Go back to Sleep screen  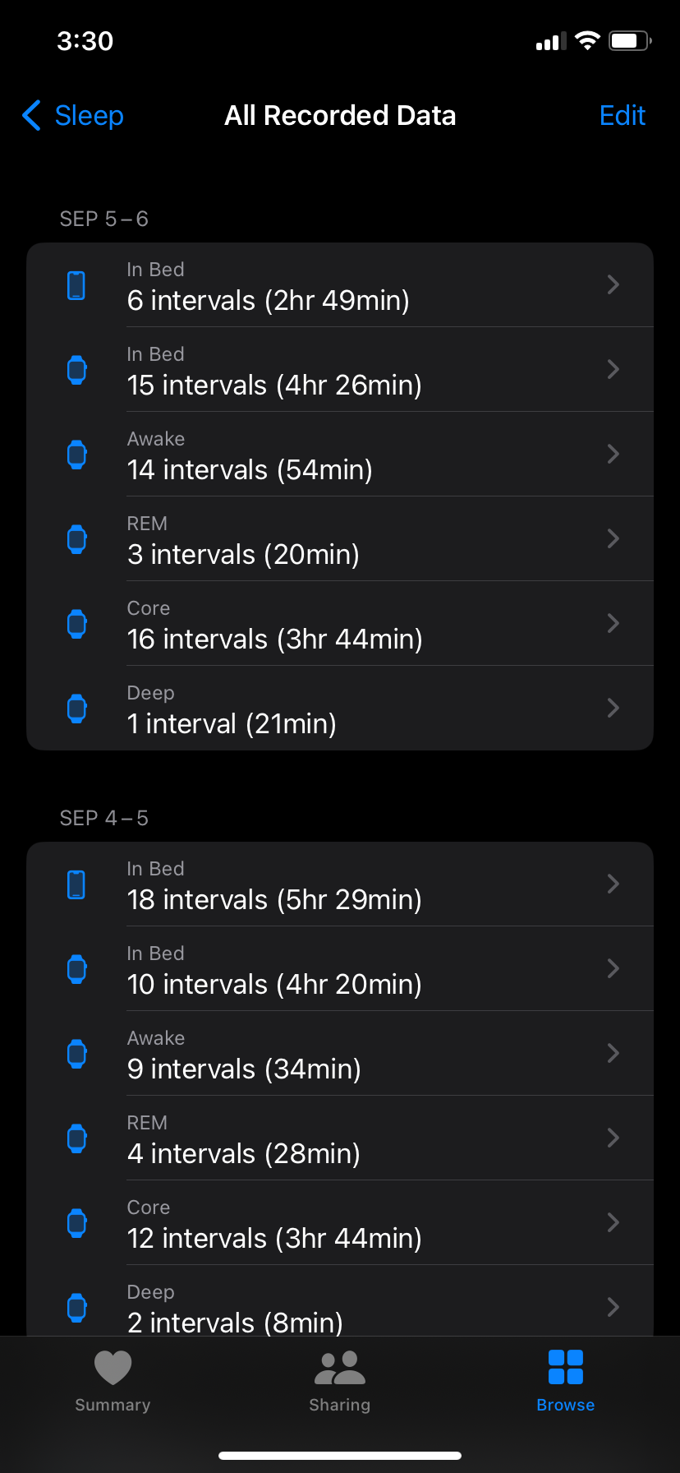tap(72, 116)
